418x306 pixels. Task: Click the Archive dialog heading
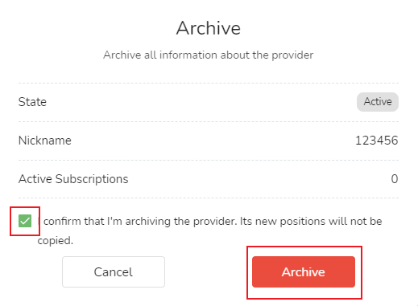point(209,28)
